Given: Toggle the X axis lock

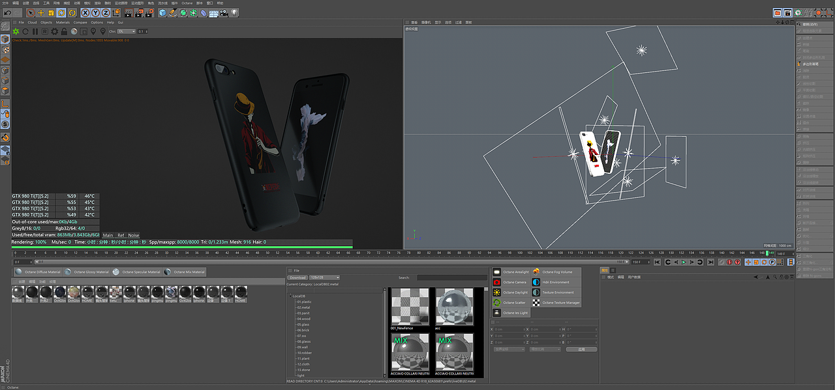Looking at the screenshot, I should [85, 13].
